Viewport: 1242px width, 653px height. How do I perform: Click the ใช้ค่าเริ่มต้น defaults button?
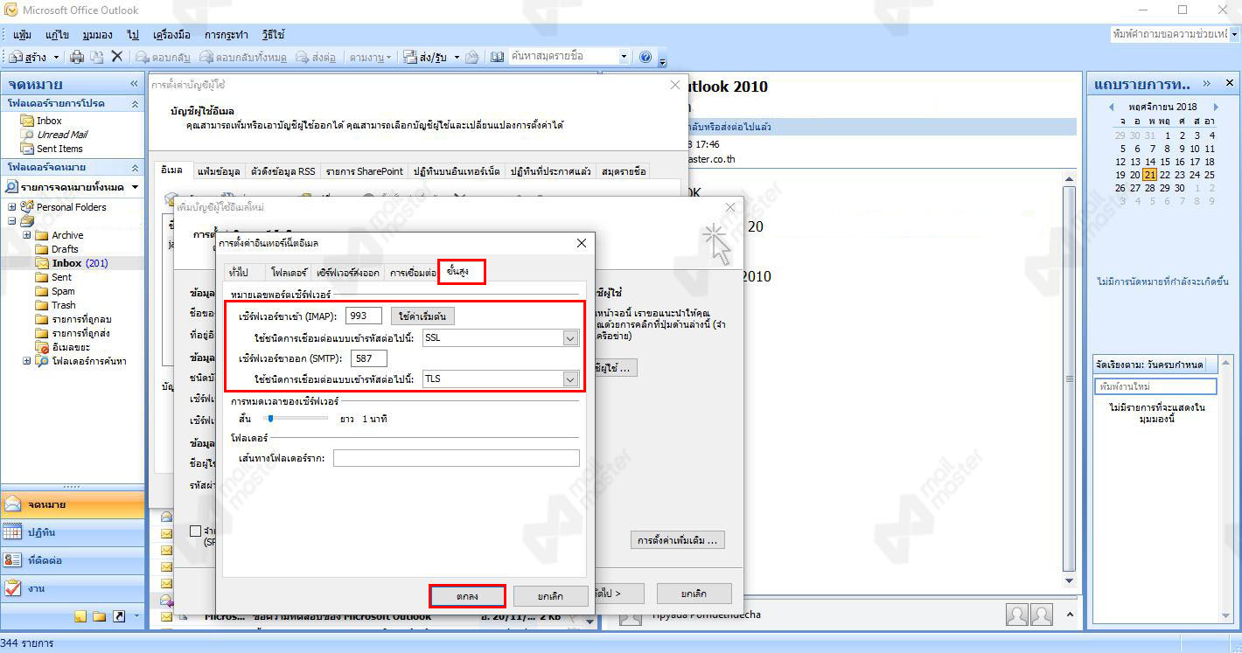(422, 316)
